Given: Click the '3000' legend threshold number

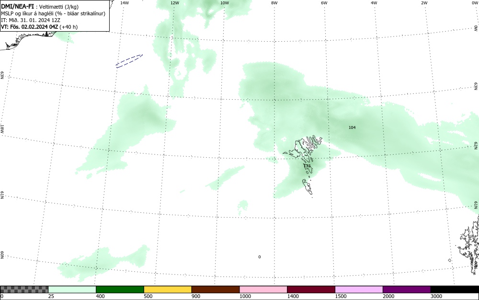Looking at the screenshot, I should 436,296.
